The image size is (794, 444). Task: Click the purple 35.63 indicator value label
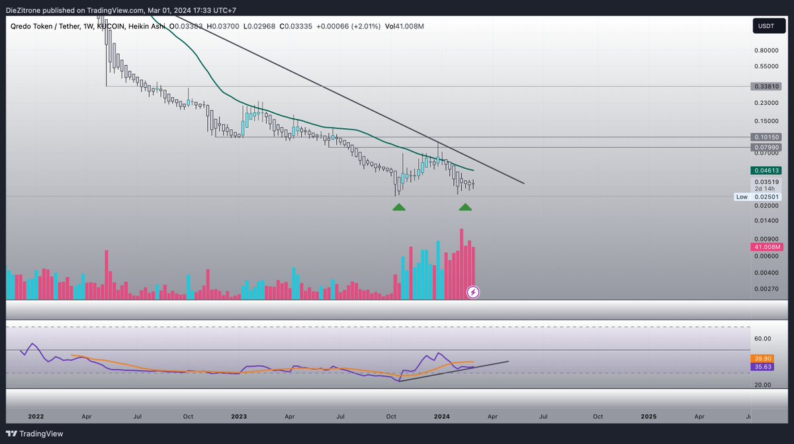pyautogui.click(x=762, y=366)
